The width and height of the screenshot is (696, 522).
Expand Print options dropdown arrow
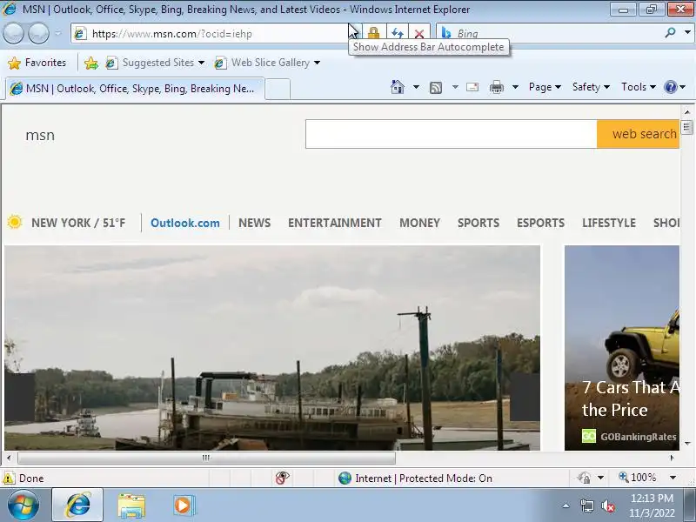click(x=515, y=87)
